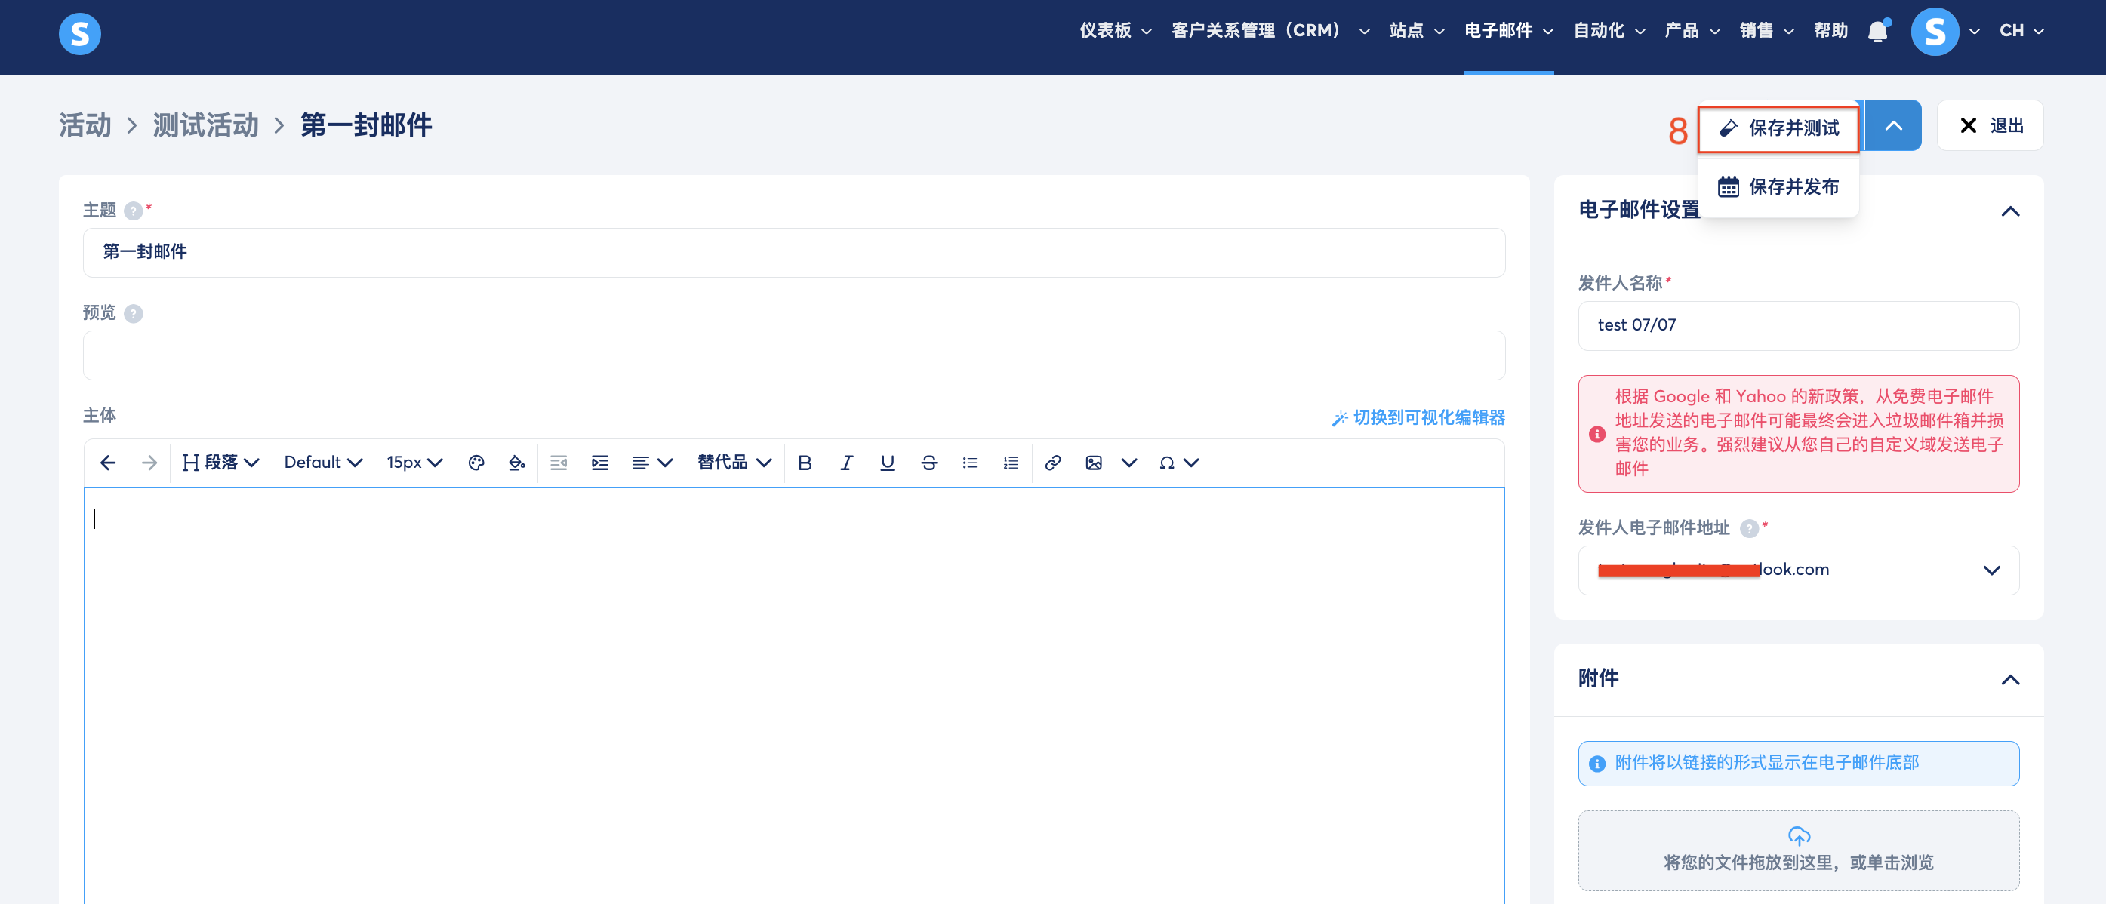
Task: Click the 退出 button
Action: (1990, 125)
